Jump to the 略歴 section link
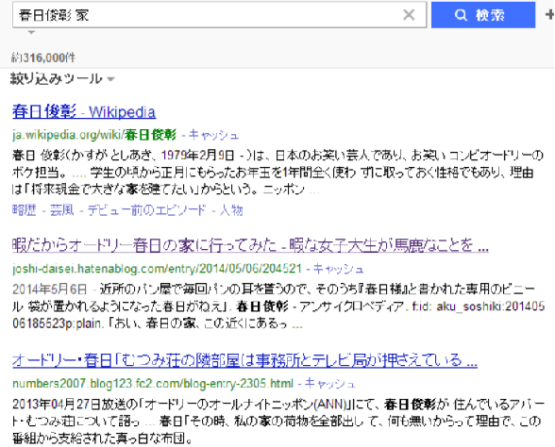Viewport: 555px width, 447px height. pos(25,210)
